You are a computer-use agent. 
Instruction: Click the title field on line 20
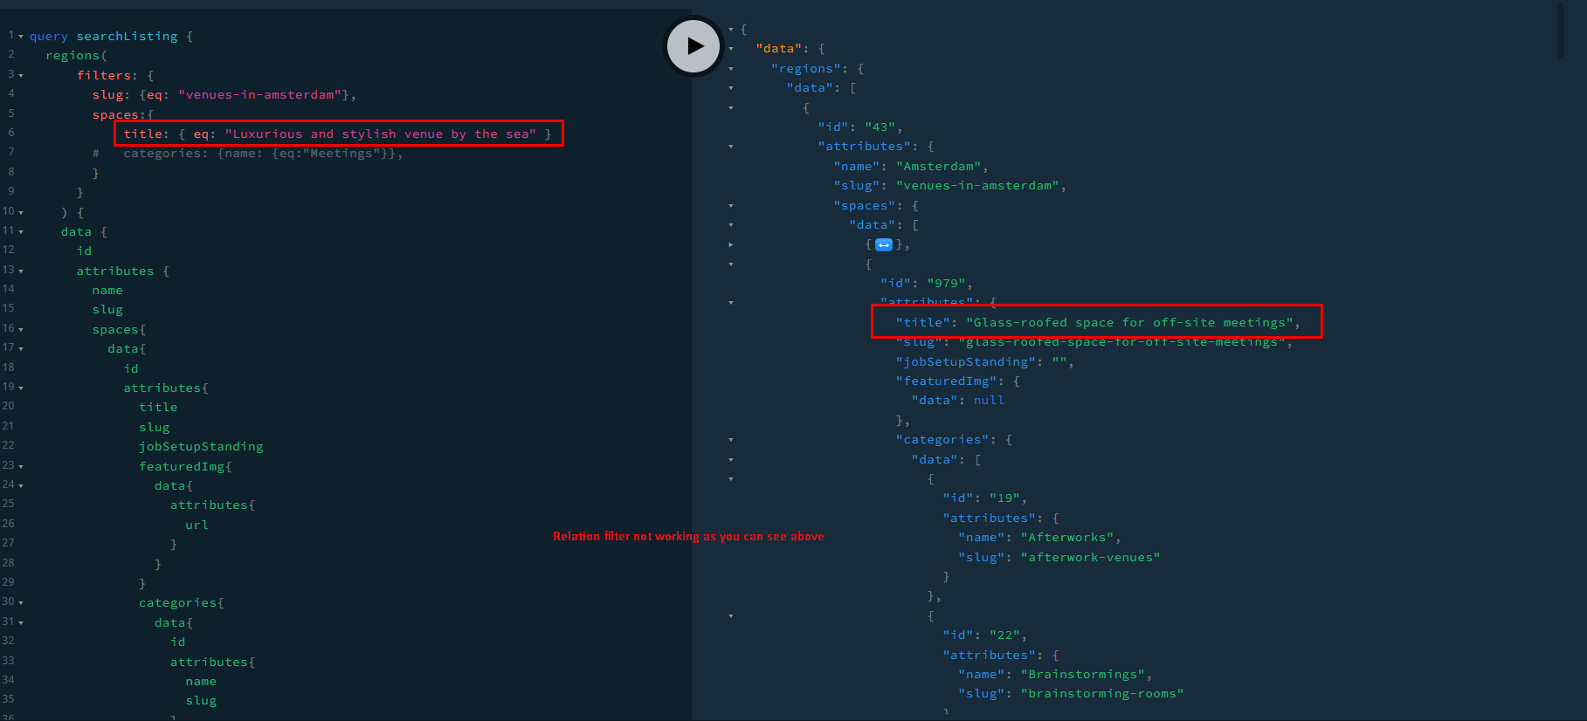point(158,408)
